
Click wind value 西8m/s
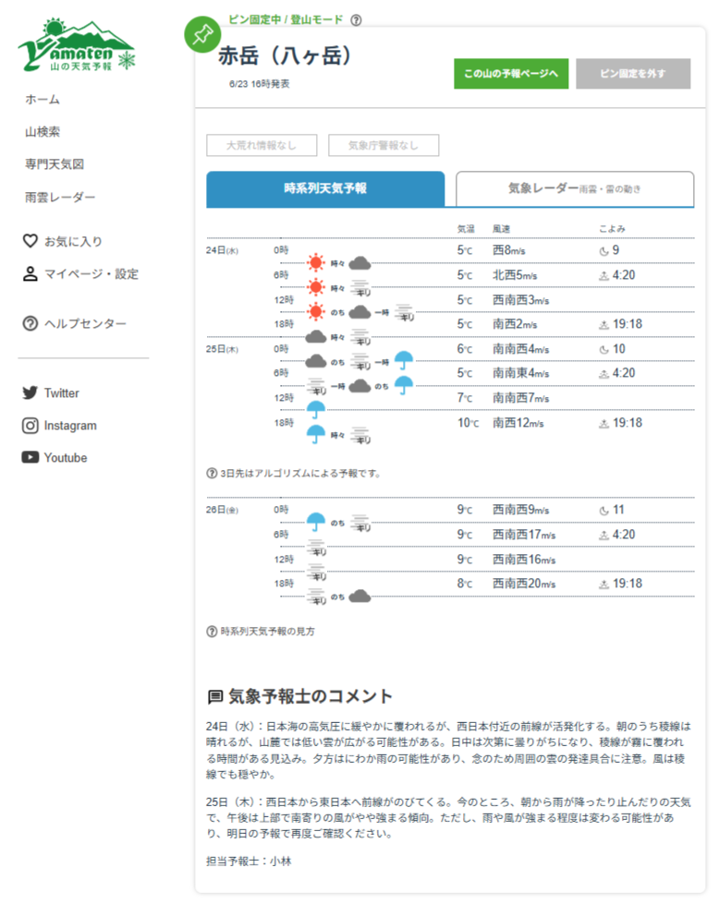click(x=508, y=250)
